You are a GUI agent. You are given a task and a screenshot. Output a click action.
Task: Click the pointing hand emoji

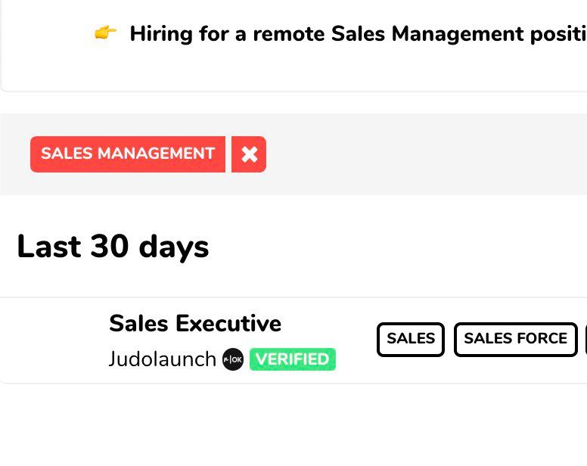click(106, 33)
